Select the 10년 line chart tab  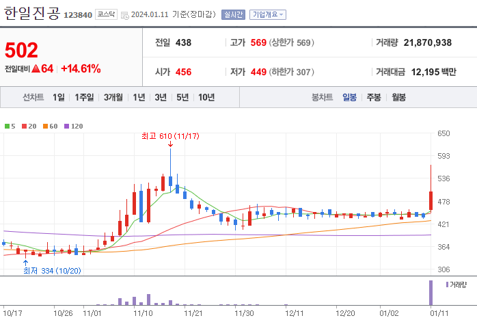(206, 97)
